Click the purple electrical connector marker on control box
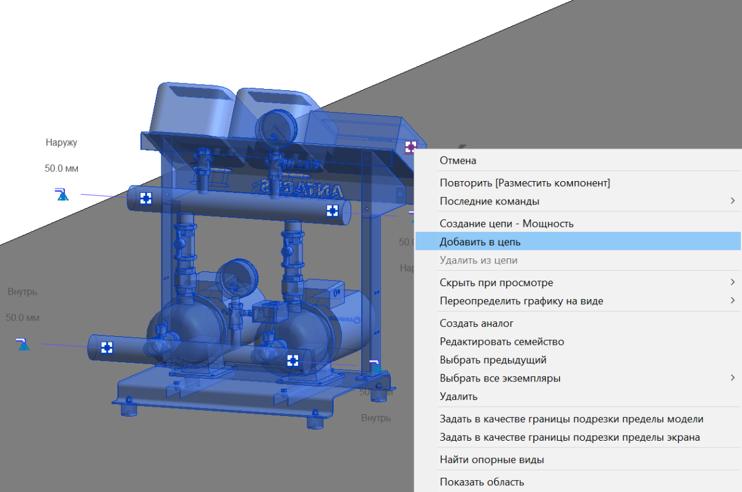The width and height of the screenshot is (742, 492). pos(411,146)
